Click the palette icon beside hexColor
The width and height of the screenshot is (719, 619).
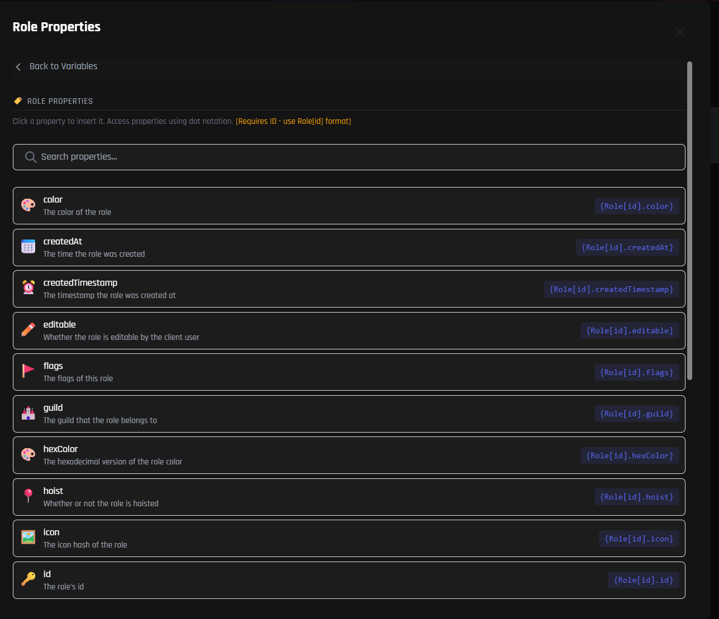(28, 454)
